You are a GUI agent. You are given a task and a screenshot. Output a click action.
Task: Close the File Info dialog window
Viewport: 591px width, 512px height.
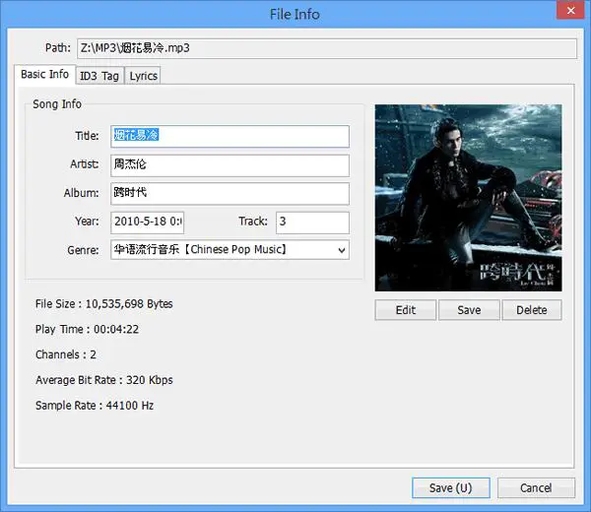(570, 10)
